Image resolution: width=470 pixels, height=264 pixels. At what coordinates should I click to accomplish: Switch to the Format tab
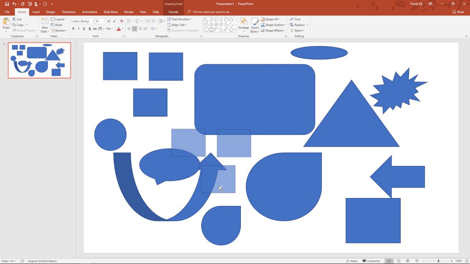[x=173, y=12]
